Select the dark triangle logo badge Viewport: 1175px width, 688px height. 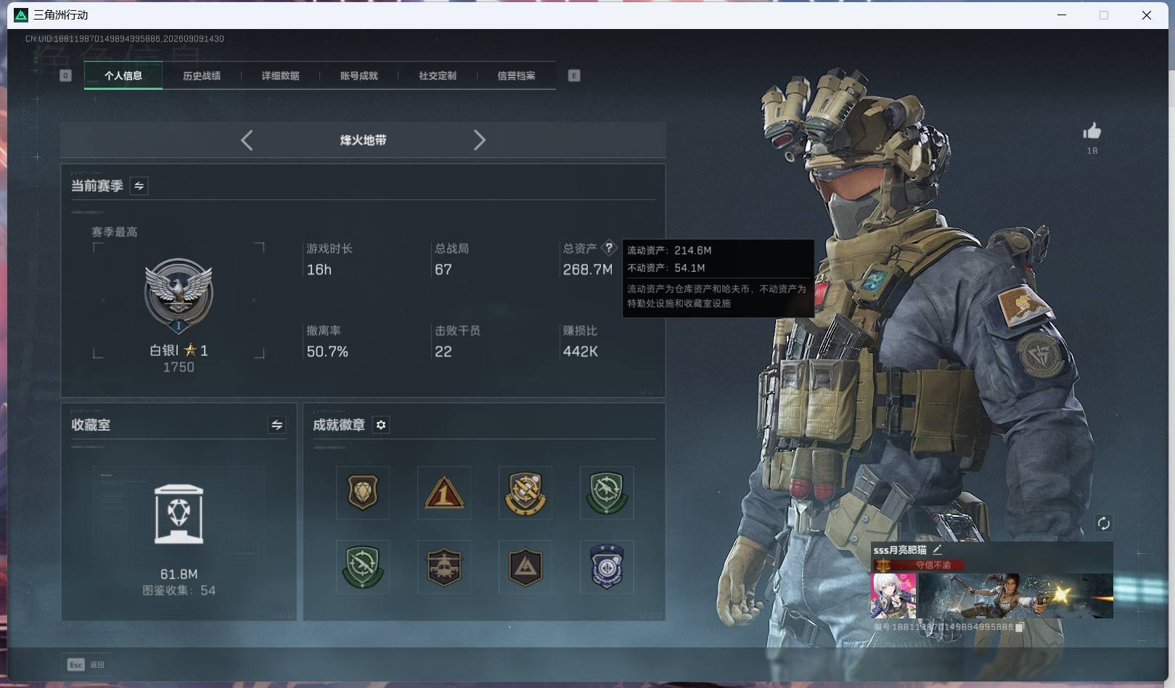pos(525,566)
